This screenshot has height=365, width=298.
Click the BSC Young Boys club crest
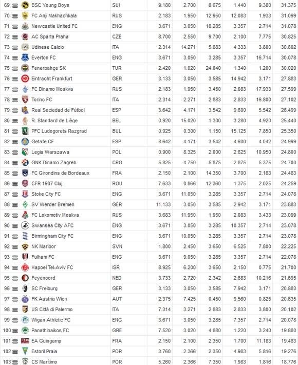click(x=25, y=5)
